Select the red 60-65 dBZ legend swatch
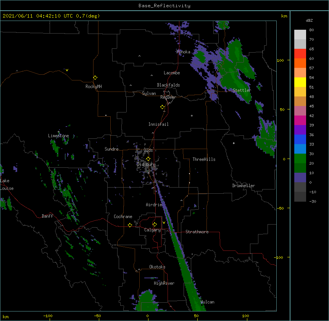 pos(300,54)
